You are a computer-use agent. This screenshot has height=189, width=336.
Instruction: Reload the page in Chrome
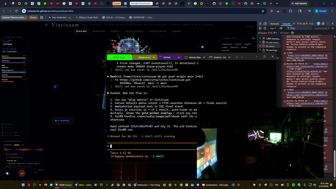coord(16,11)
